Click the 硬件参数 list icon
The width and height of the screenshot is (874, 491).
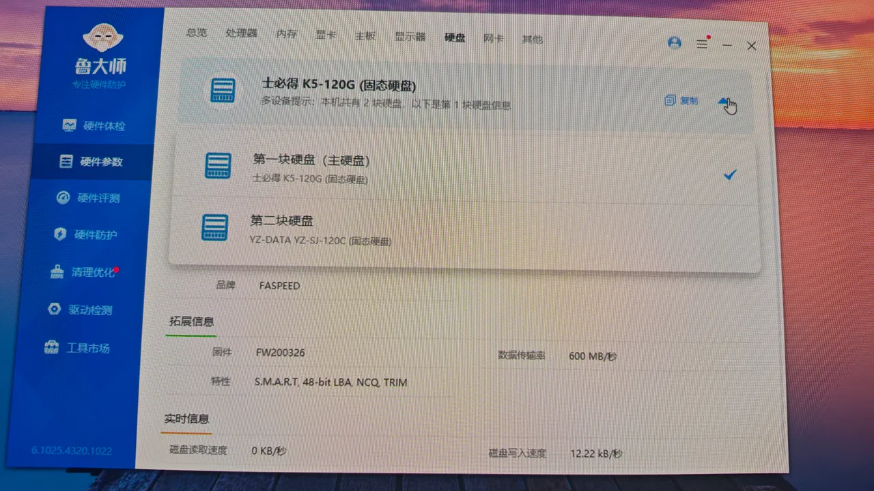pos(66,162)
